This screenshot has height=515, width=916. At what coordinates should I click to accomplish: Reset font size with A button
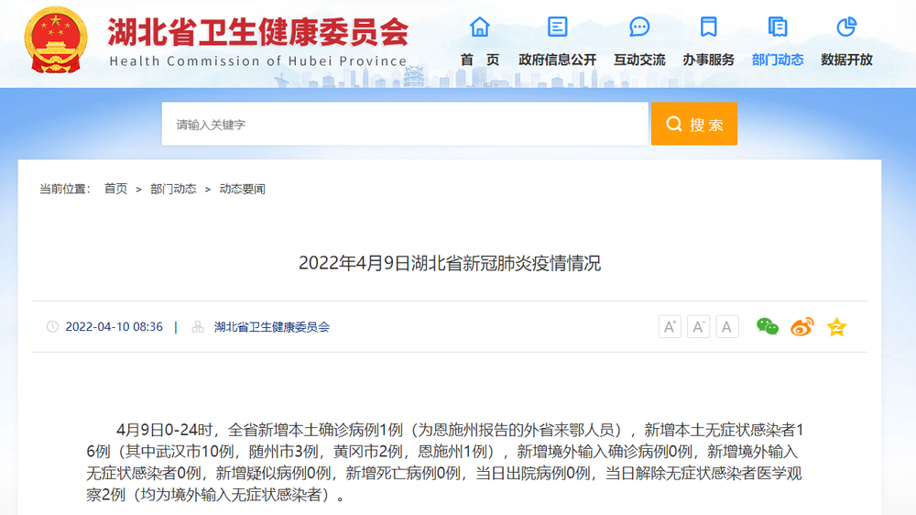tap(727, 326)
